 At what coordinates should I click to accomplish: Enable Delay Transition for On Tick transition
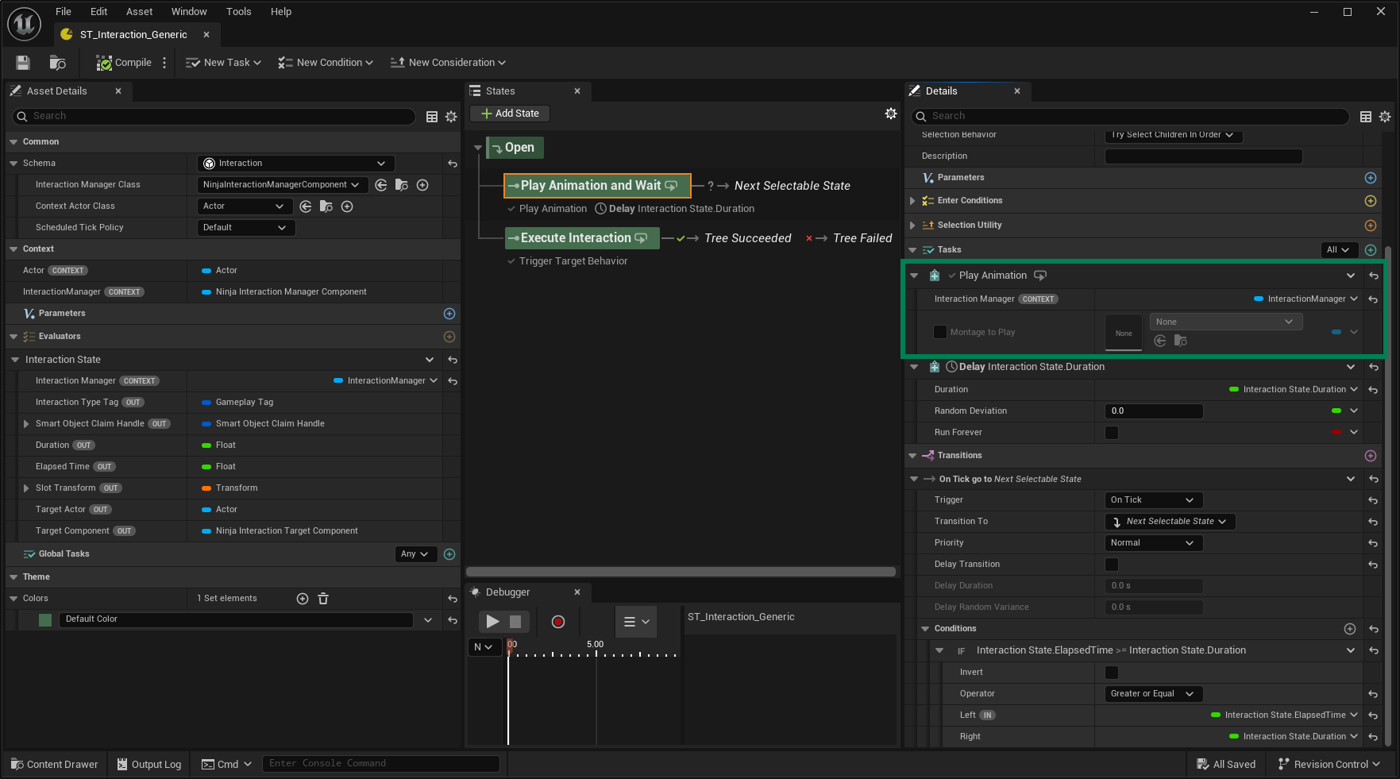[1111, 564]
